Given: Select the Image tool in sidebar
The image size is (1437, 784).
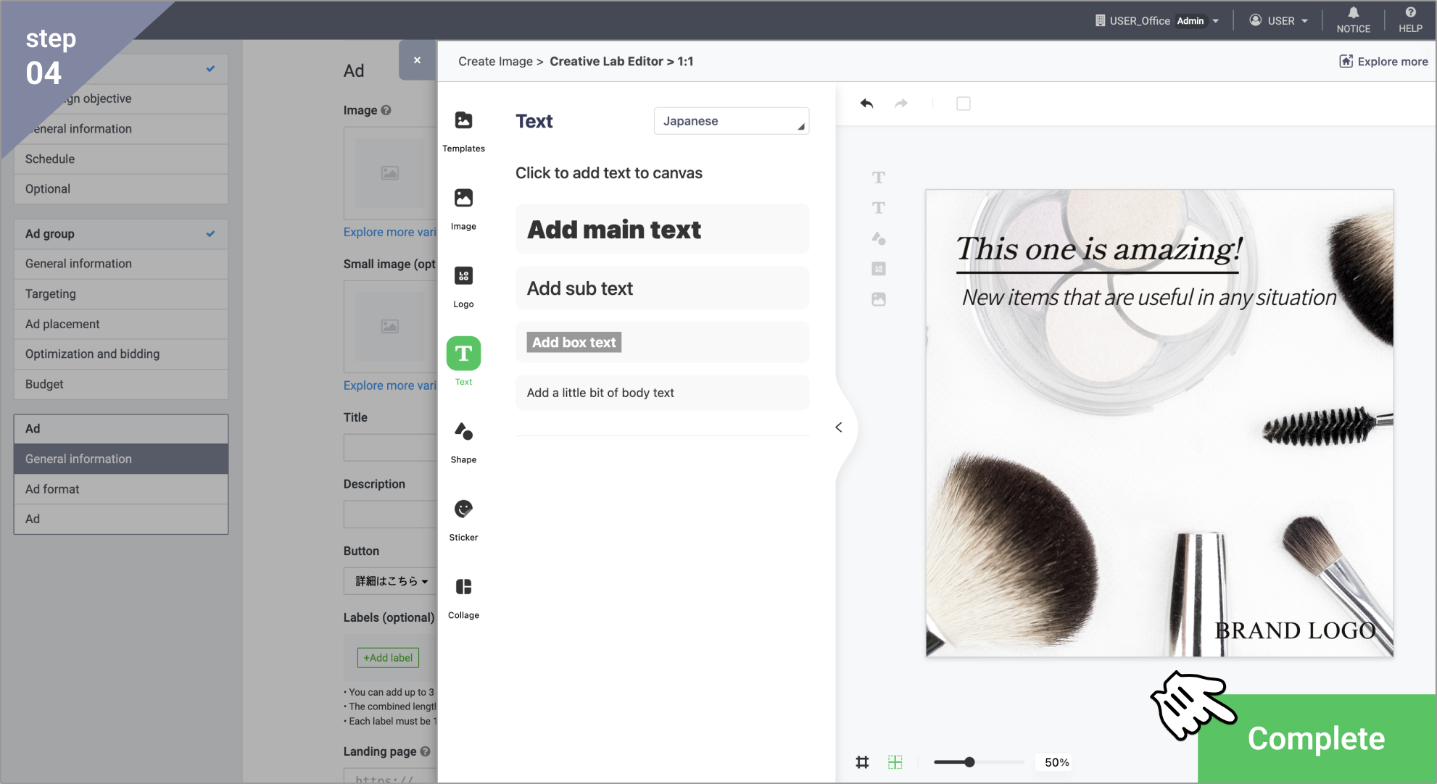Looking at the screenshot, I should (x=463, y=199).
